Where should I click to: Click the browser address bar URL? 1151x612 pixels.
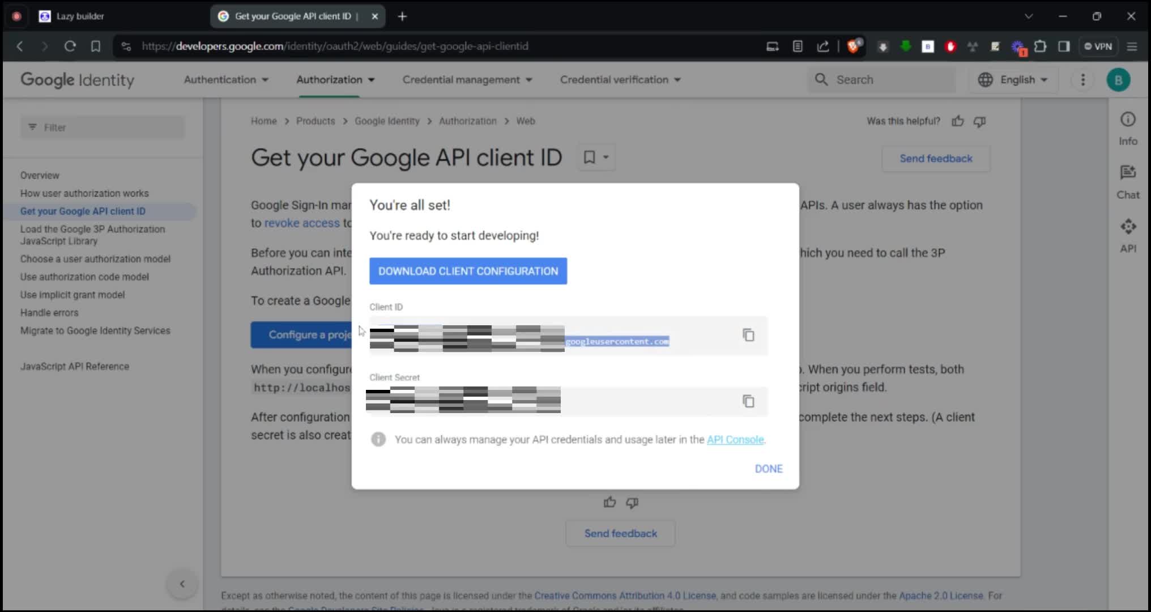click(335, 46)
